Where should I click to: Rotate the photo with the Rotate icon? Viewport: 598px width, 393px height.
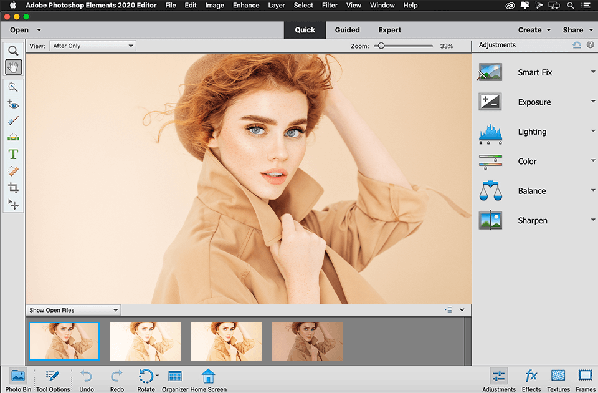click(146, 376)
